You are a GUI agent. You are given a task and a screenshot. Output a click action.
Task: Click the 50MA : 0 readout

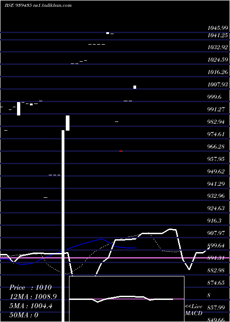pos(24,315)
